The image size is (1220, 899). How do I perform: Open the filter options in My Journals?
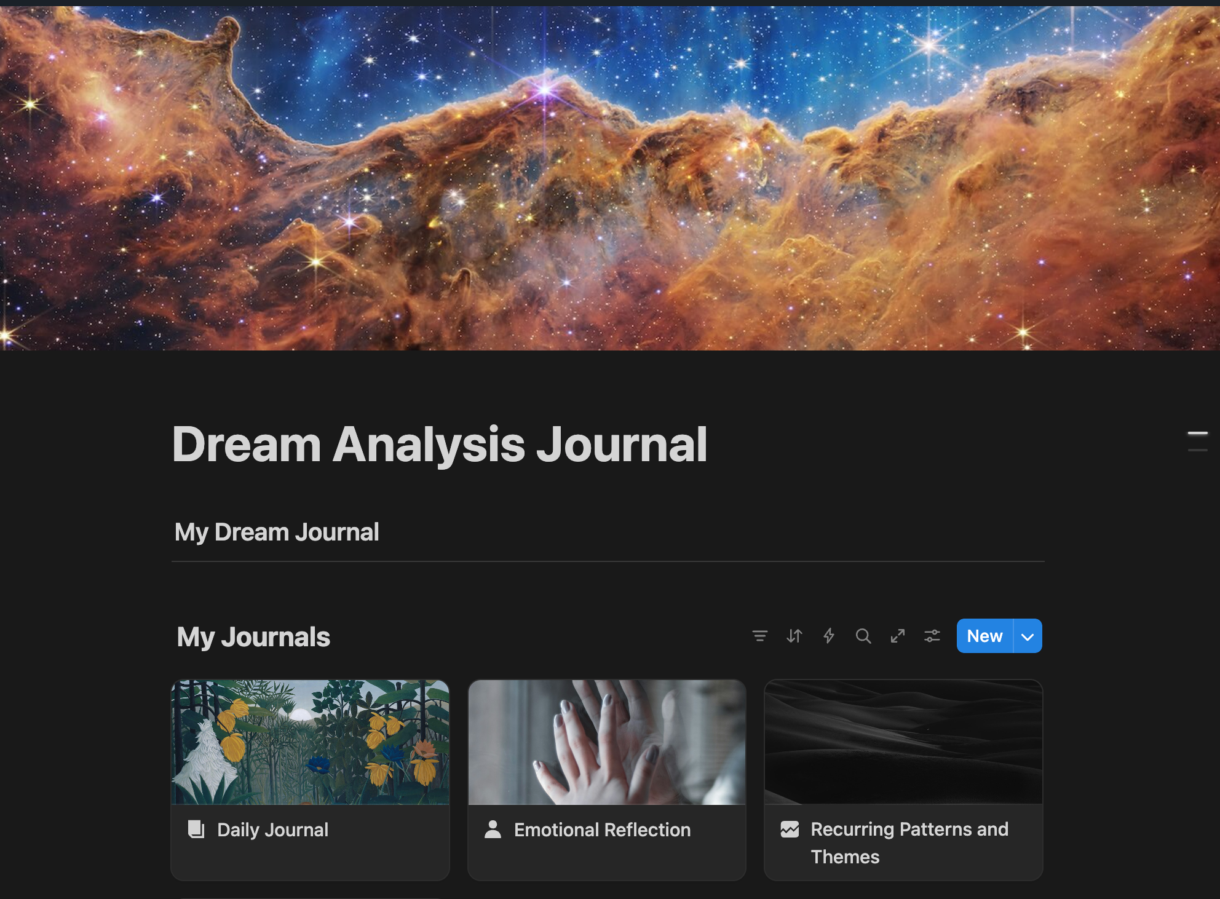pos(759,636)
